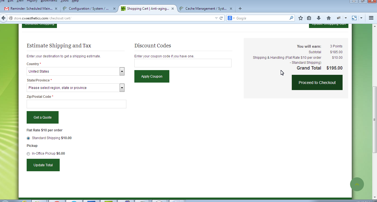Open the State/Province dropdown
Image resolution: width=377 pixels, height=202 pixels.
click(x=76, y=88)
